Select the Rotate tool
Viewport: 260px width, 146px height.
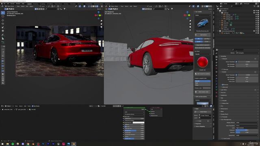pos(3,24)
